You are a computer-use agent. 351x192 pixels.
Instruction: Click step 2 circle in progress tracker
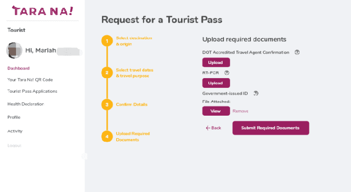pos(106,72)
